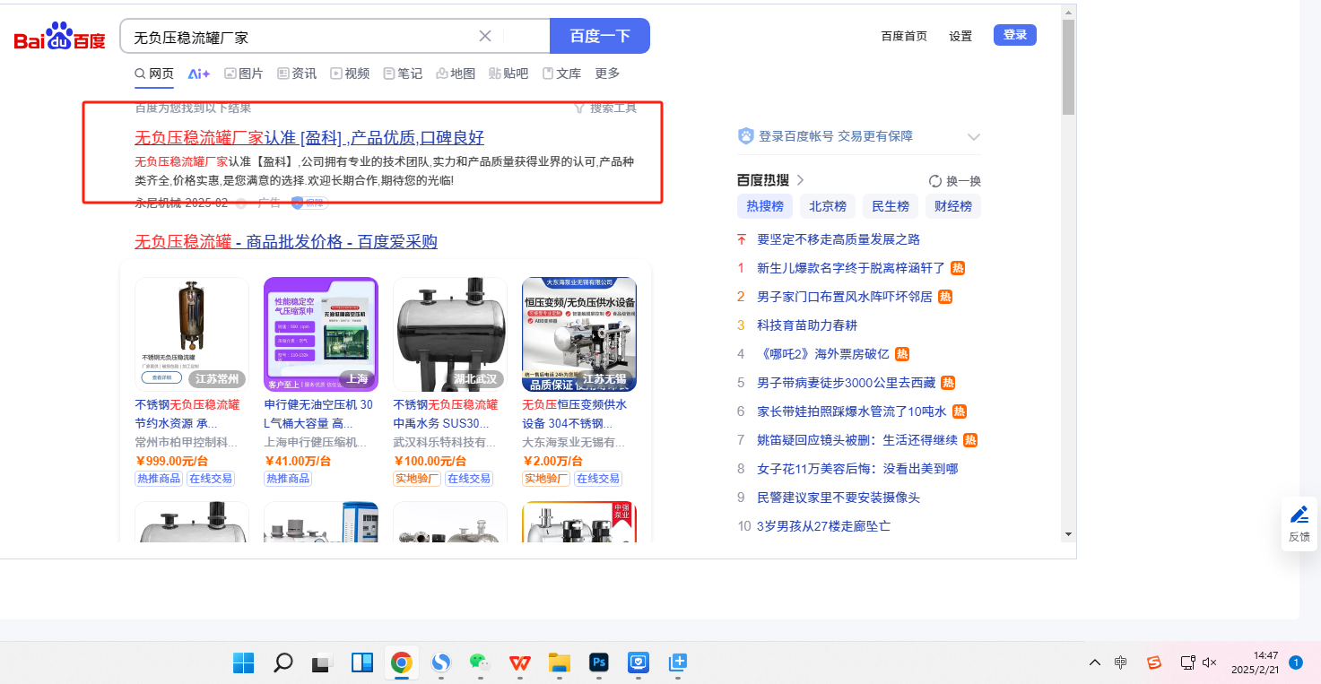Refresh hot searches with 换一换
Screen dimensions: 1321x684
(955, 180)
